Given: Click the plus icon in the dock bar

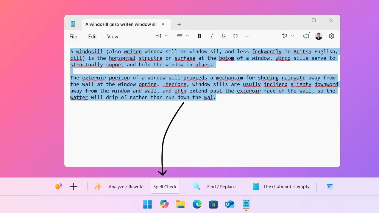Looking at the screenshot, I should (74, 187).
